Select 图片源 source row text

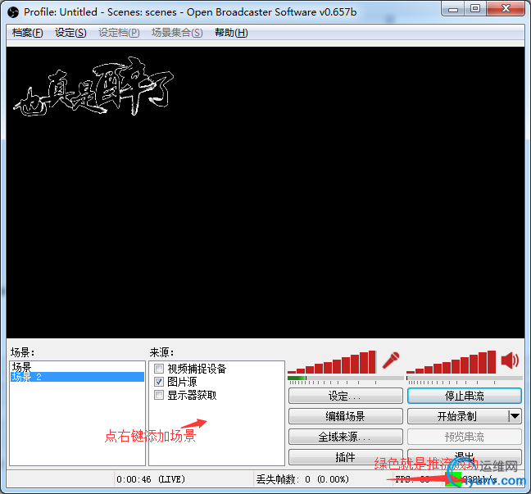click(182, 382)
